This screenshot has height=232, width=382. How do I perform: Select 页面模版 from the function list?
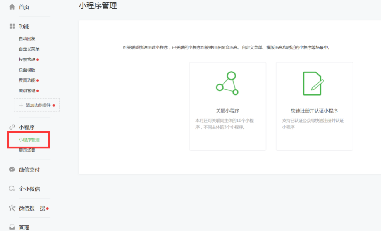pos(27,70)
